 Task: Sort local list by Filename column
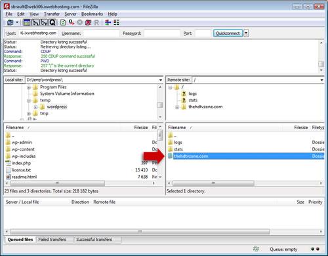[14, 128]
